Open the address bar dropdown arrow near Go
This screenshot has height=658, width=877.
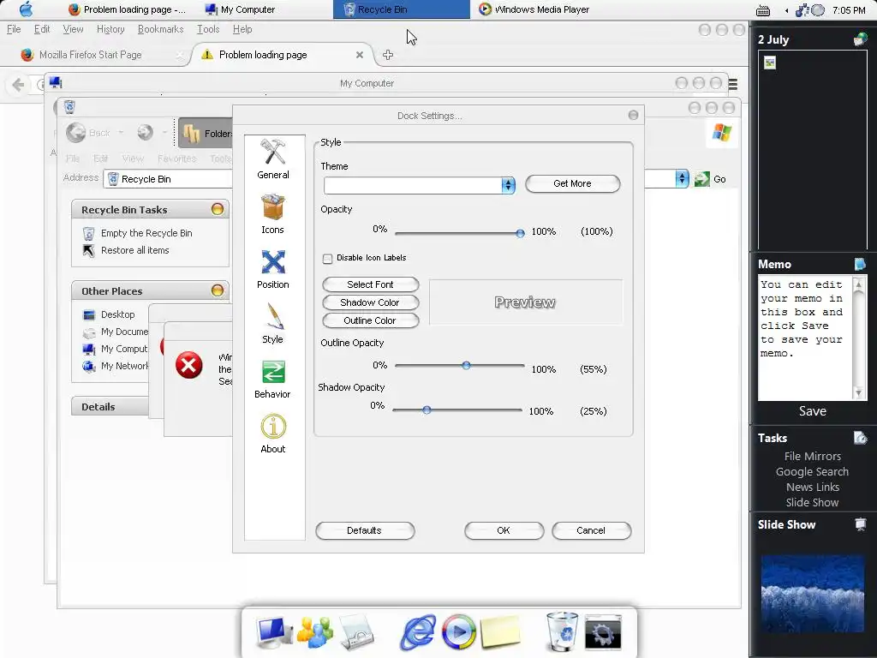point(682,179)
